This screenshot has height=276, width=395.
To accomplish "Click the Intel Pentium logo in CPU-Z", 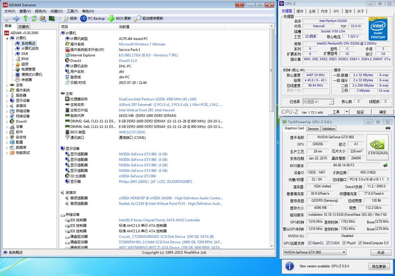I will [x=378, y=29].
